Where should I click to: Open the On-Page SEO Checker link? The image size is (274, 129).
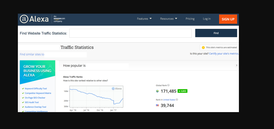pyautogui.click(x=35, y=98)
